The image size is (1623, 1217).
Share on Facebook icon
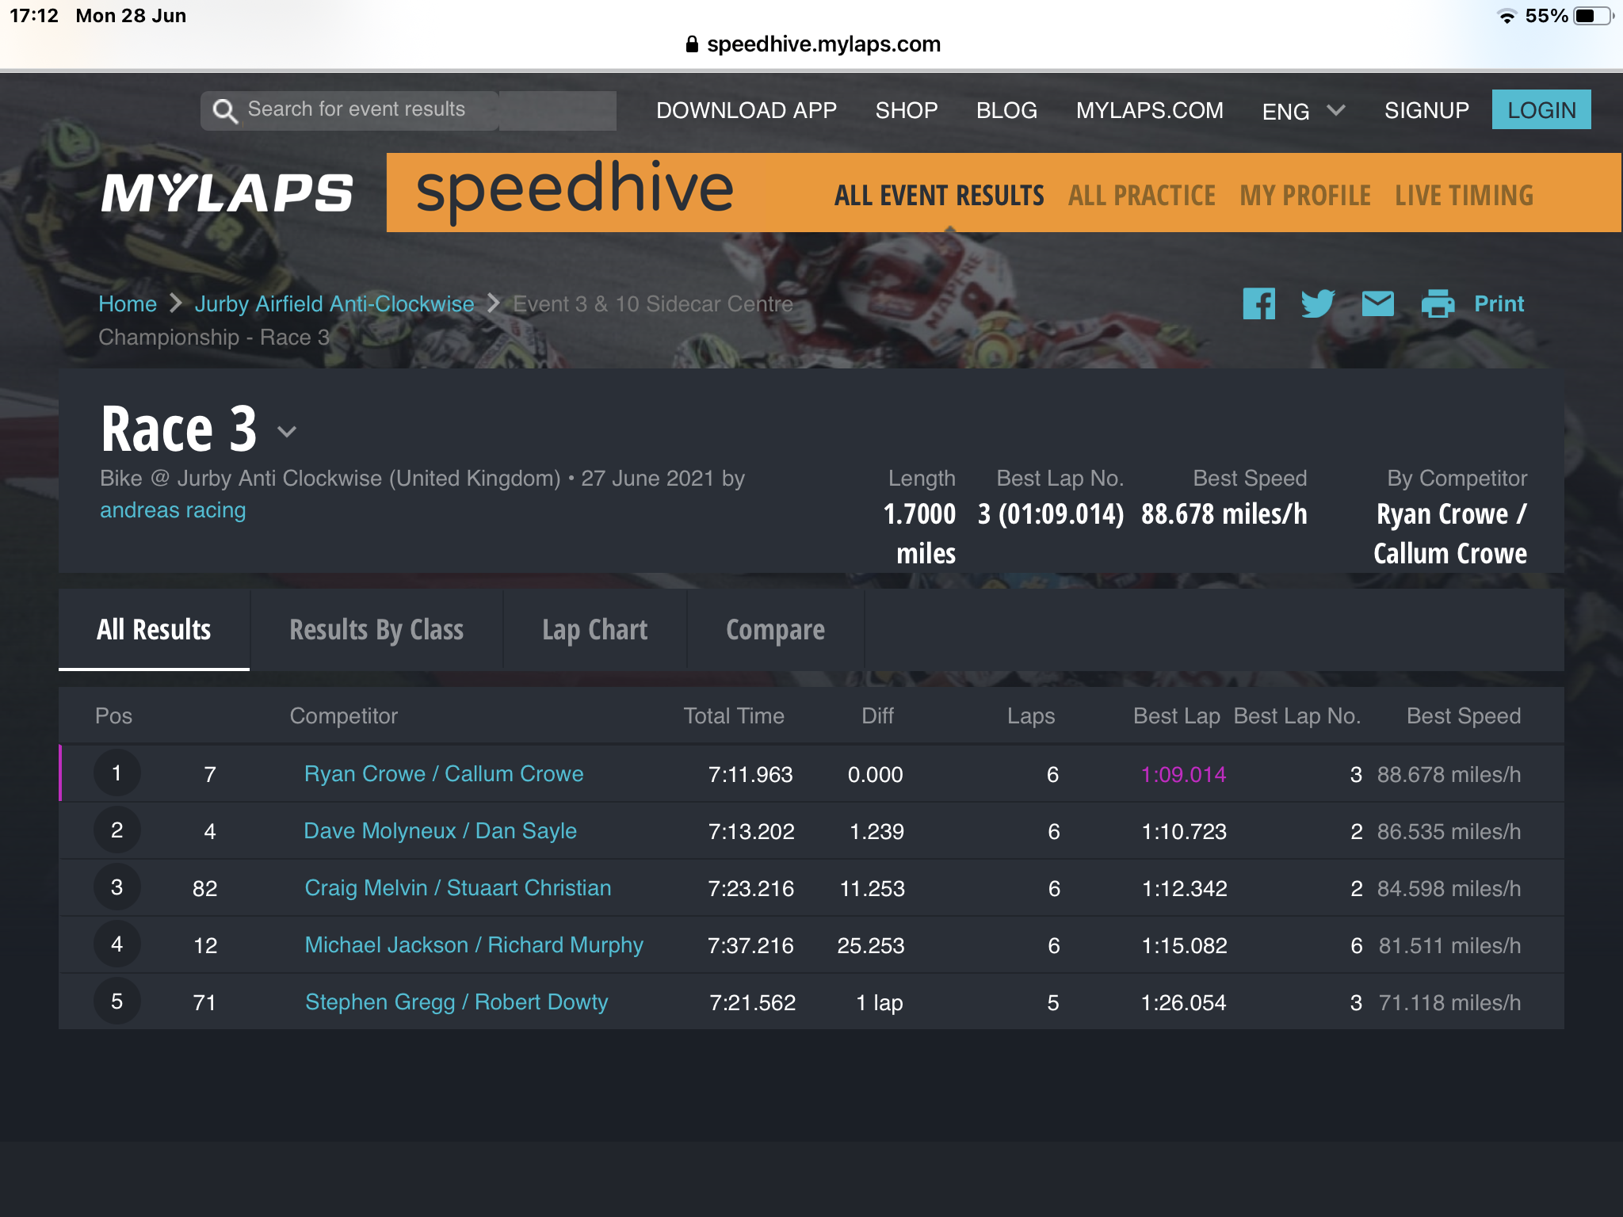tap(1258, 303)
